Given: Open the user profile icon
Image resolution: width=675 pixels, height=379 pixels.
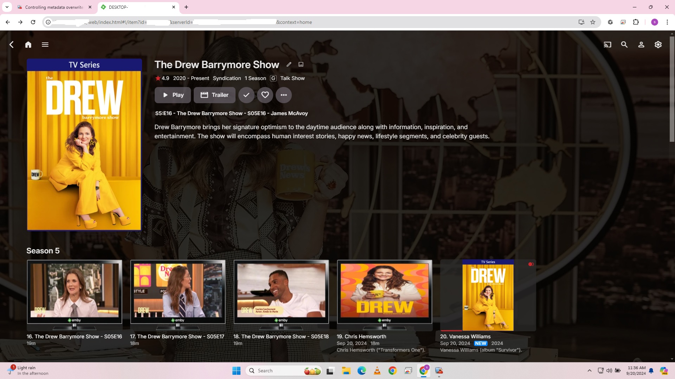Looking at the screenshot, I should coord(641,45).
